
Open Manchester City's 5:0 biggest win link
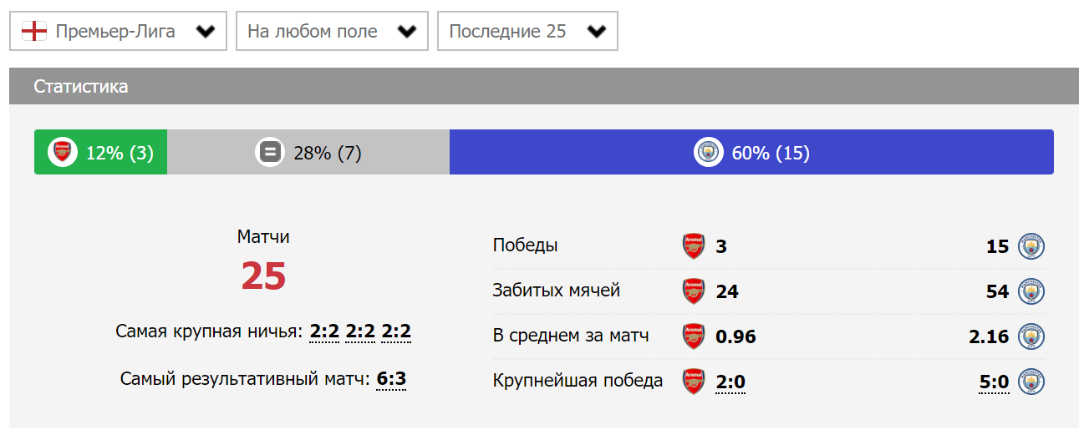pyautogui.click(x=994, y=382)
